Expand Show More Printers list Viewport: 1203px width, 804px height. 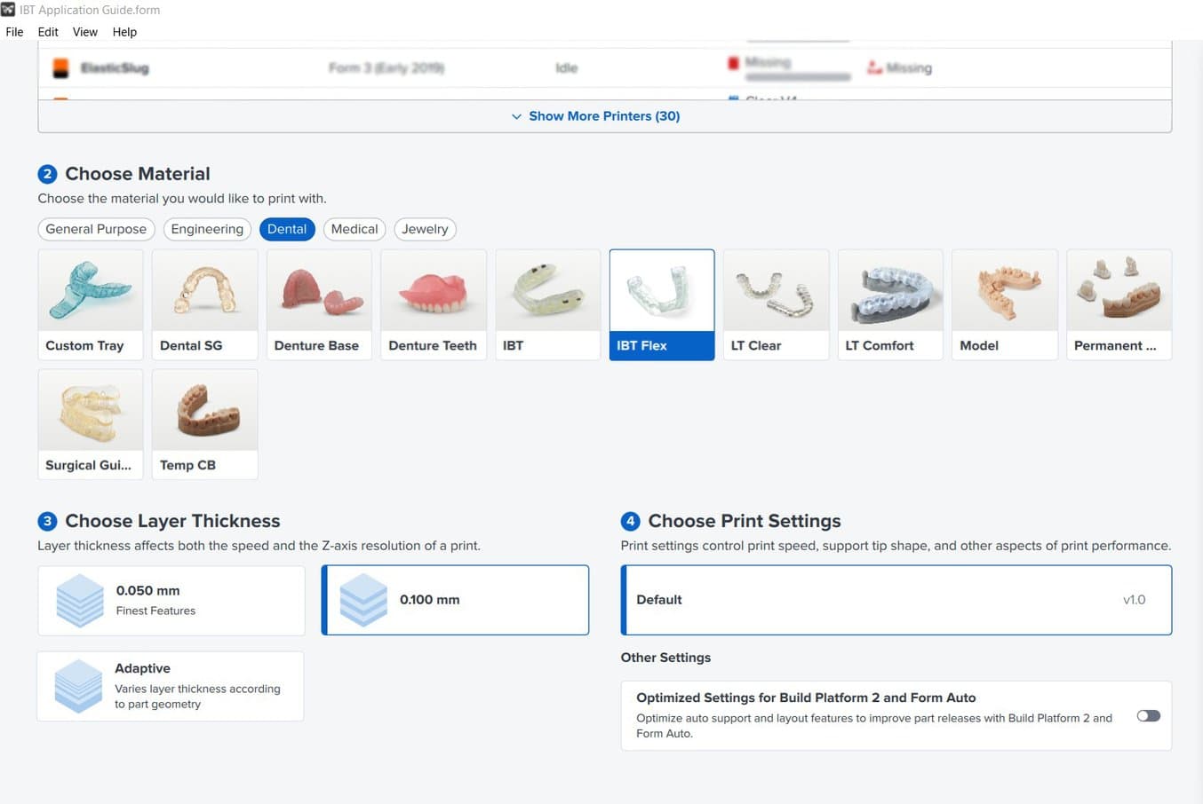[604, 116]
